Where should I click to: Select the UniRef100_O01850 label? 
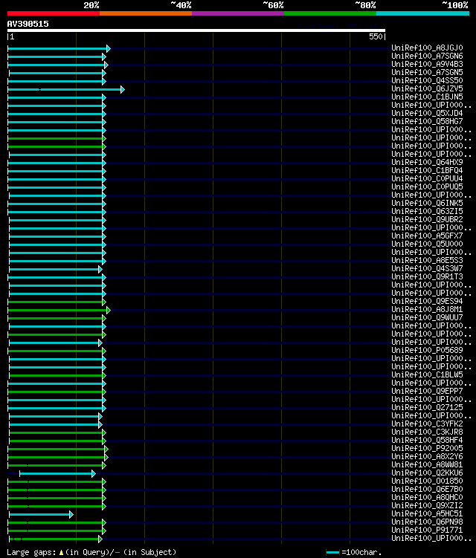tap(427, 481)
